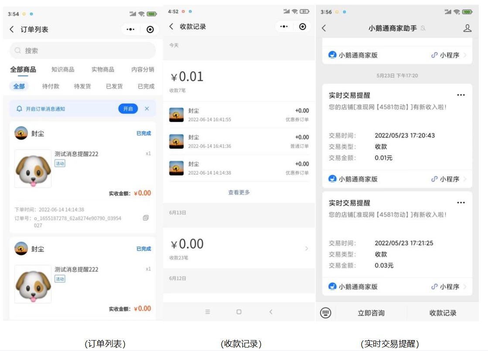The height and width of the screenshot is (351, 488).
Task: Open the 立即咨询 bottom menu item
Action: point(371,313)
